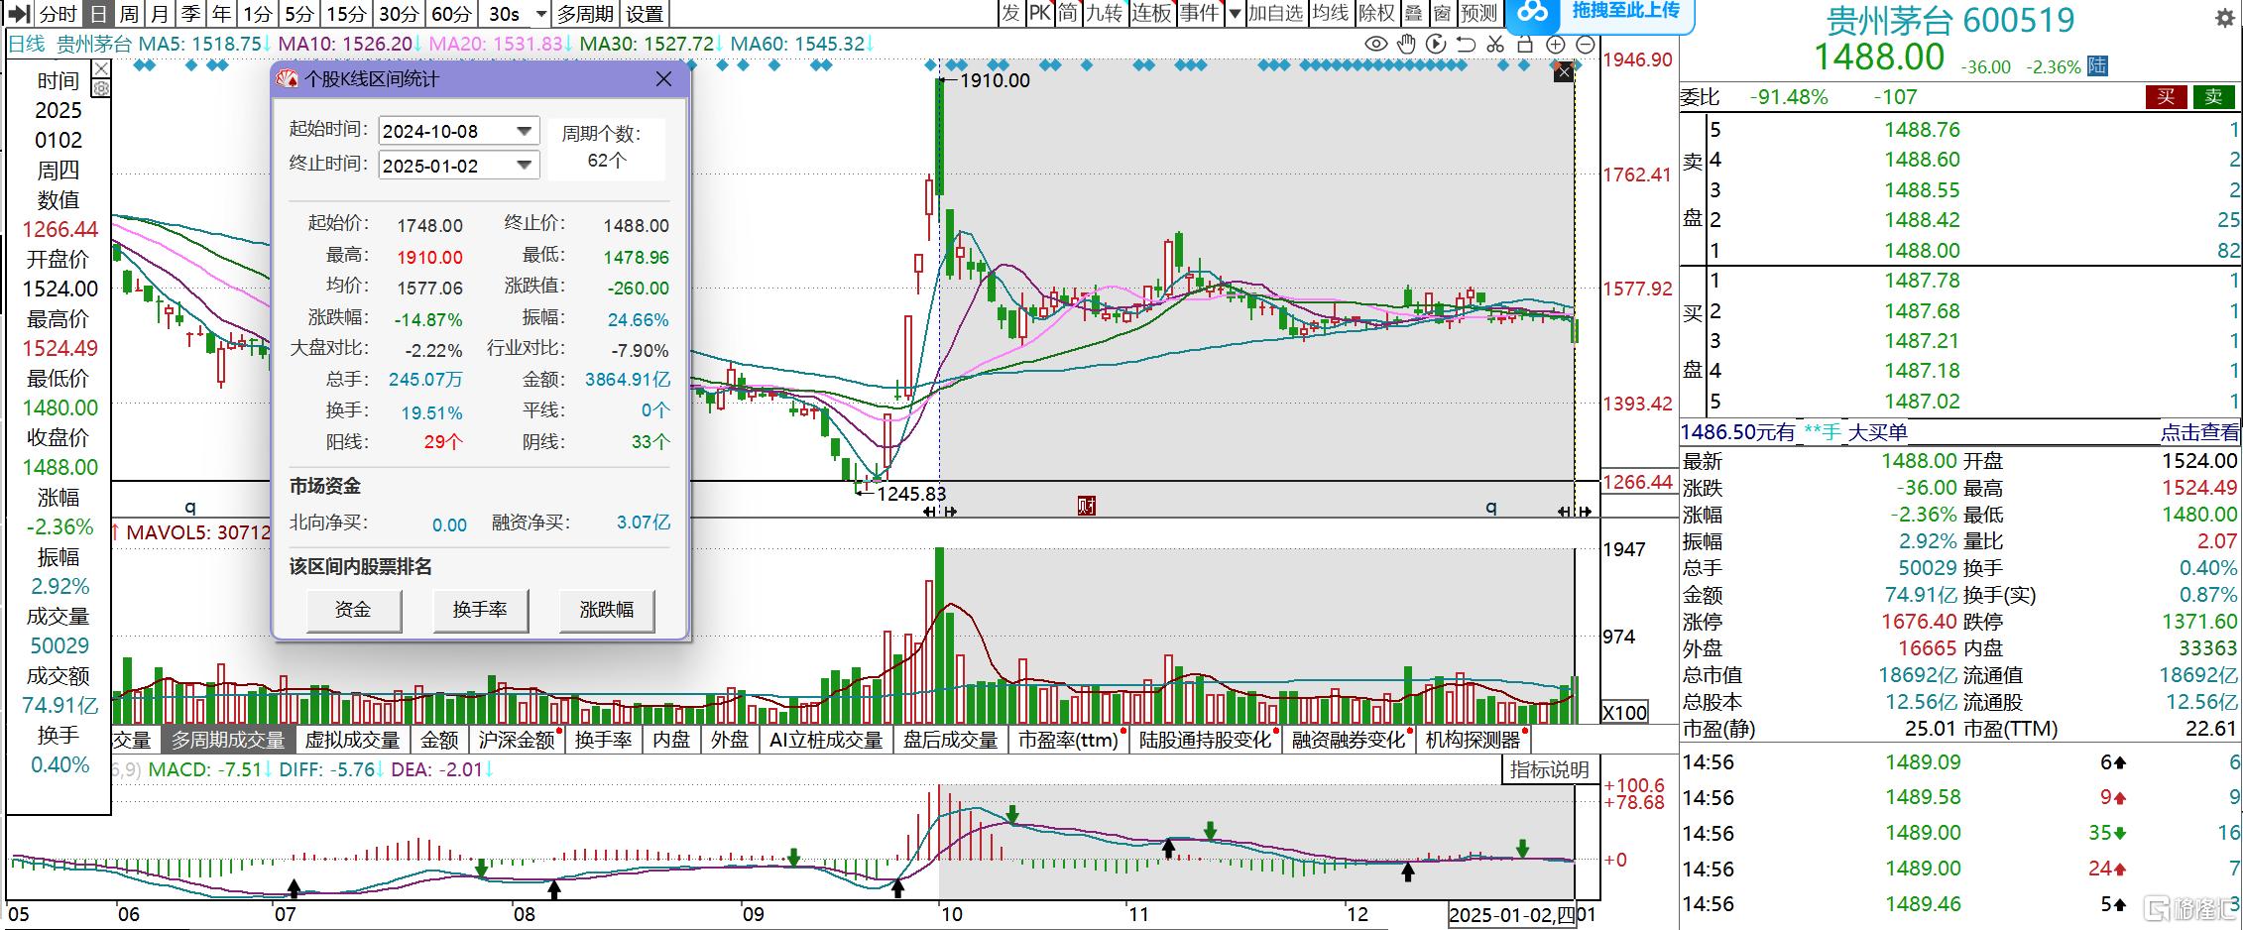Viewport: 2243px width, 930px height.
Task: Select the scissors cut tool icon
Action: (x=1495, y=44)
